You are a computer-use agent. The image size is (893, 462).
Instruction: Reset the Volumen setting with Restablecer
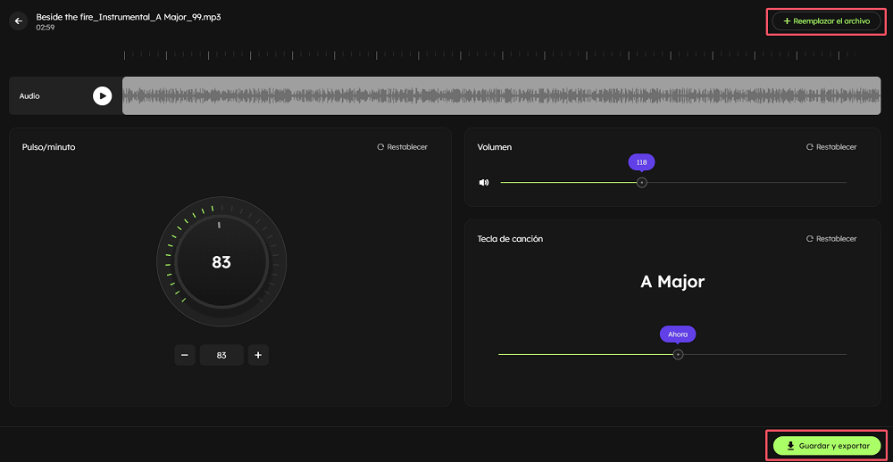pos(830,147)
